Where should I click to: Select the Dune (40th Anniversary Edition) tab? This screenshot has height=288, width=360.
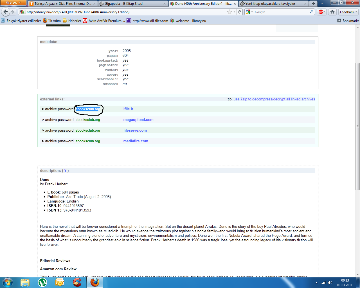203,4
